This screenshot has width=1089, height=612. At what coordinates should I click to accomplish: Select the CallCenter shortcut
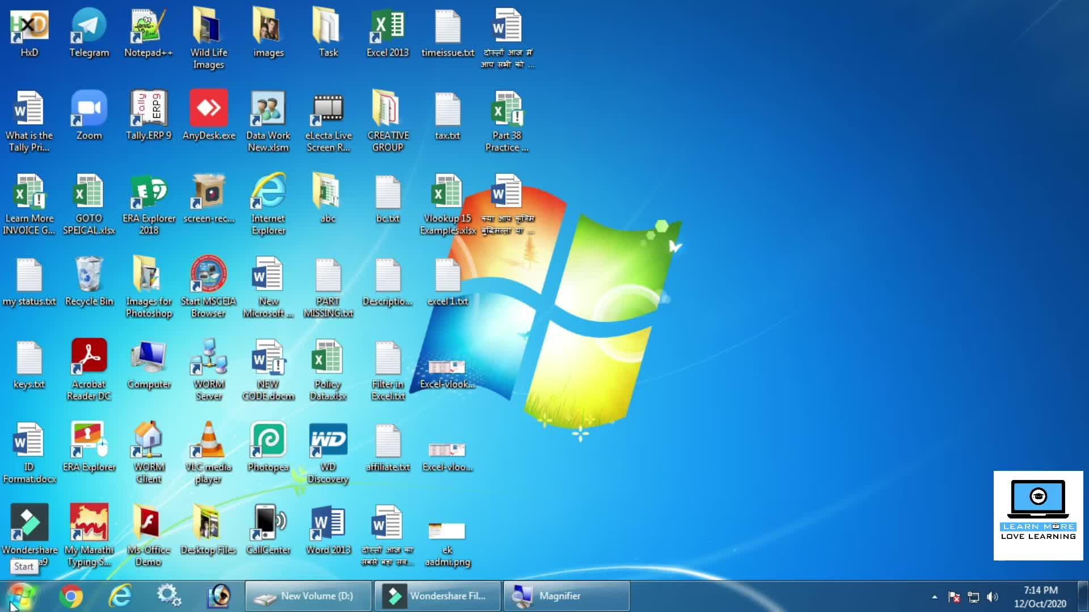tap(268, 530)
